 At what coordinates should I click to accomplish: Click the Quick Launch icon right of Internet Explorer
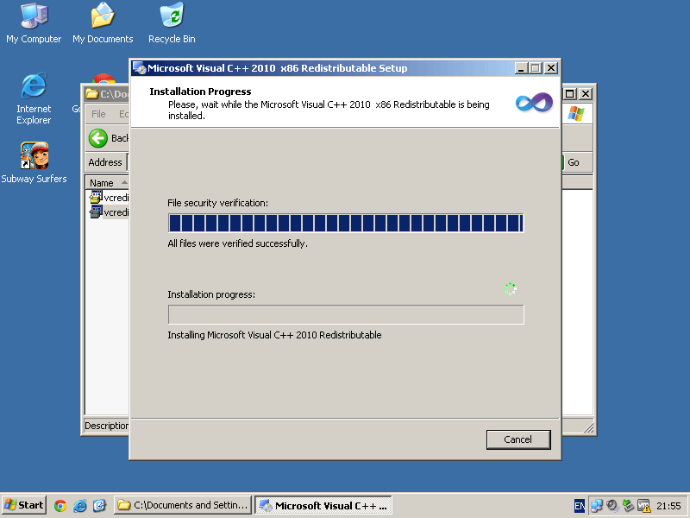point(100,505)
